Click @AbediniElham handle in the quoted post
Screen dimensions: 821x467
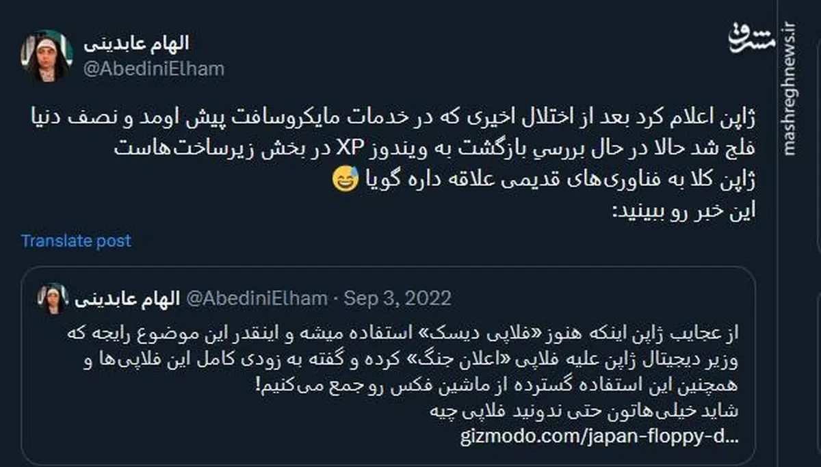coord(257,299)
